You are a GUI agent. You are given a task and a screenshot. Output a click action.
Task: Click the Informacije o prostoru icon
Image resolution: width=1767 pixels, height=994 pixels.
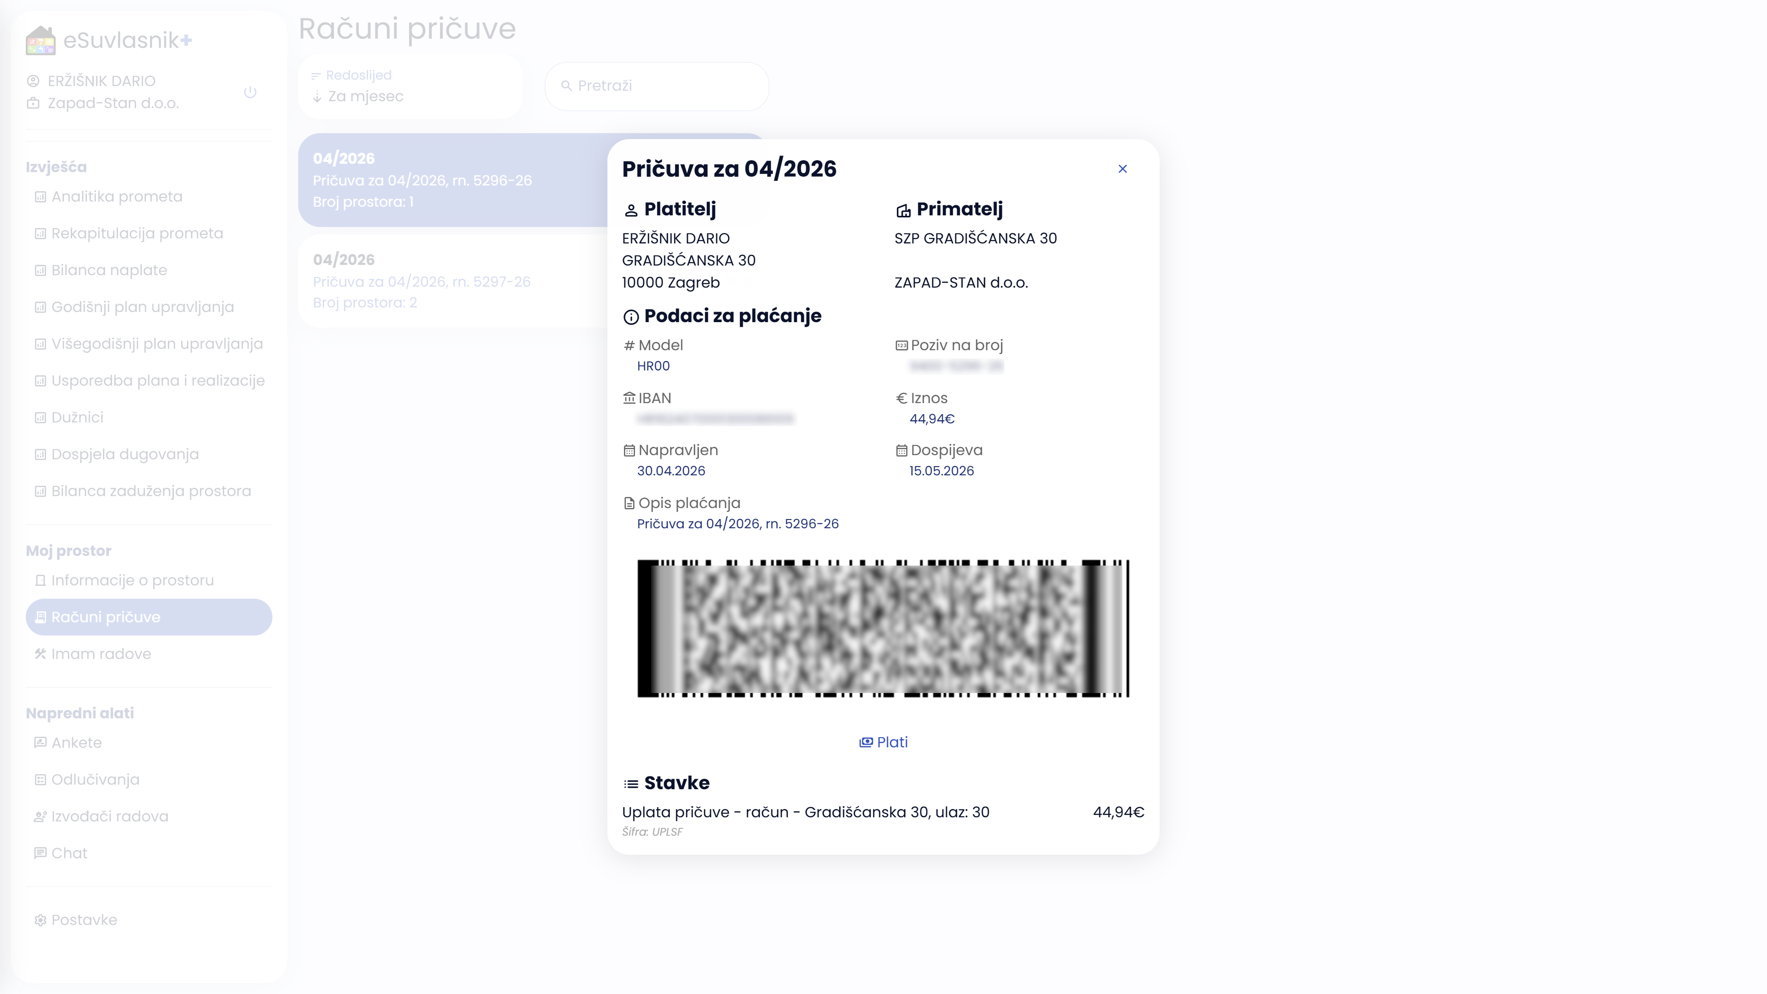pyautogui.click(x=40, y=581)
